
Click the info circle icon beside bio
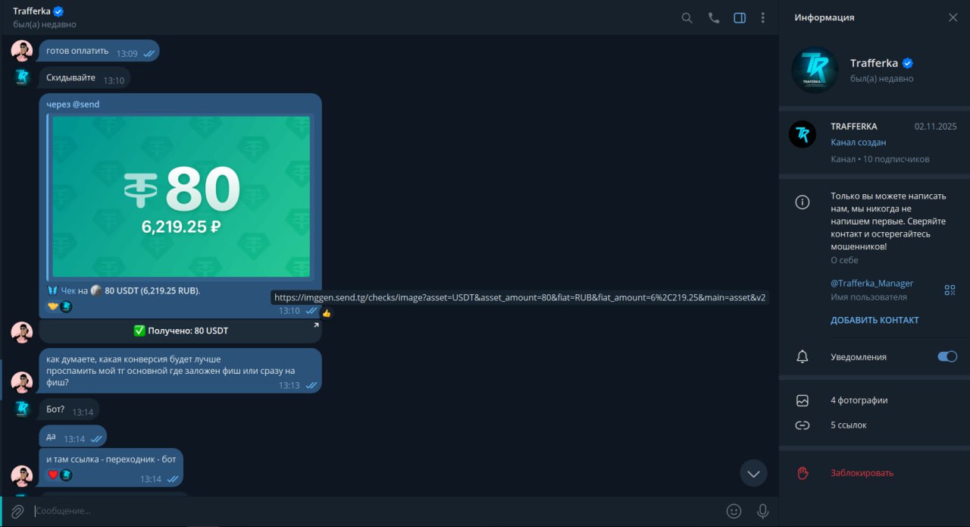pyautogui.click(x=803, y=202)
